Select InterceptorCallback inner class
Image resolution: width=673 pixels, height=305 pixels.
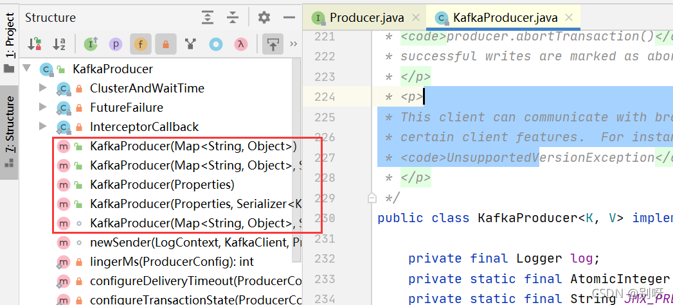[x=144, y=126]
